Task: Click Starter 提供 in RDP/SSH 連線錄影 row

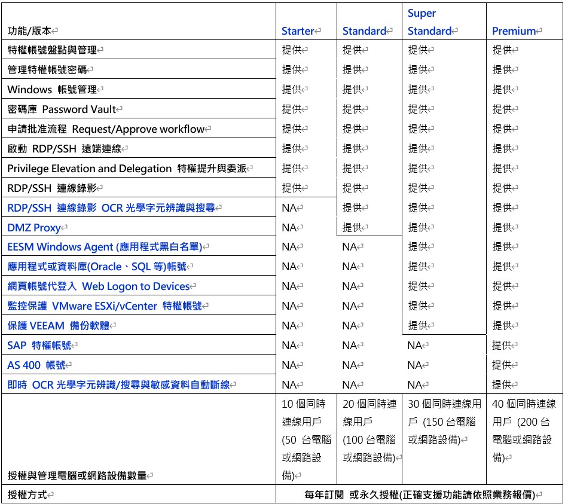Action: pos(292,188)
